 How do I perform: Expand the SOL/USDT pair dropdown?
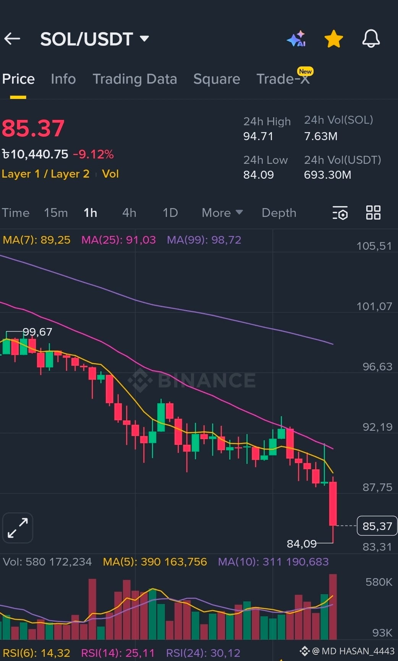pos(144,39)
